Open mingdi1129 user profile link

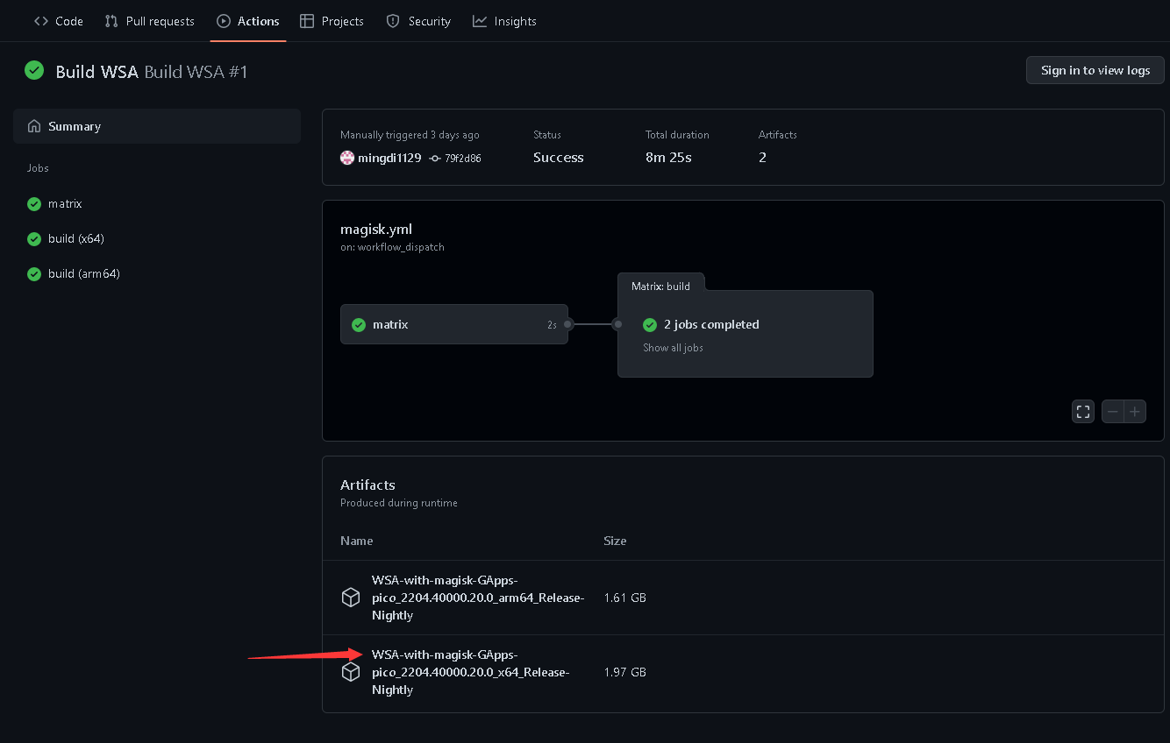389,158
